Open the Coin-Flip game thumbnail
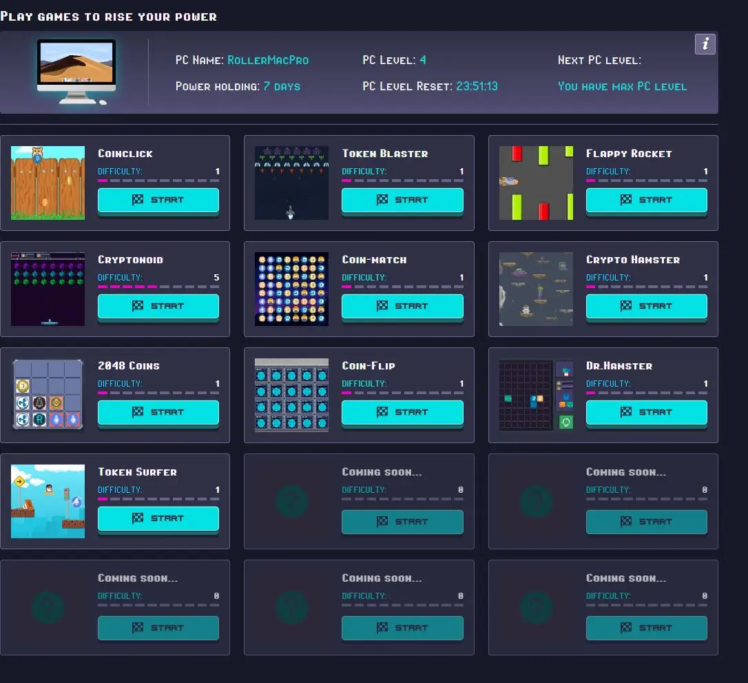 pos(291,395)
